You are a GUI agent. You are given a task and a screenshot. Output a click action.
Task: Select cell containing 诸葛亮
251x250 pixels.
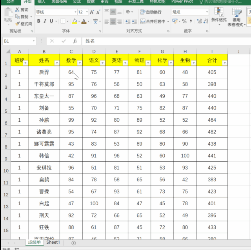(44, 132)
